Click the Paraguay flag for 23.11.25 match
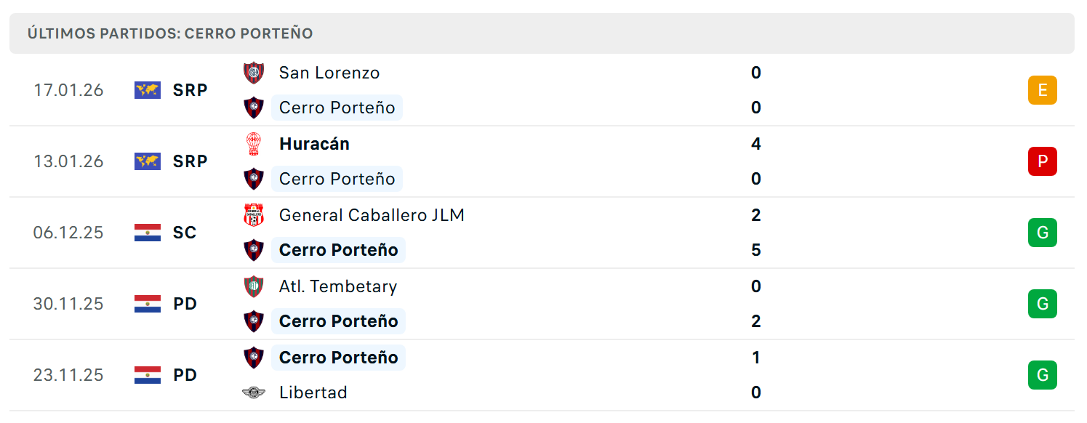 pos(148,375)
